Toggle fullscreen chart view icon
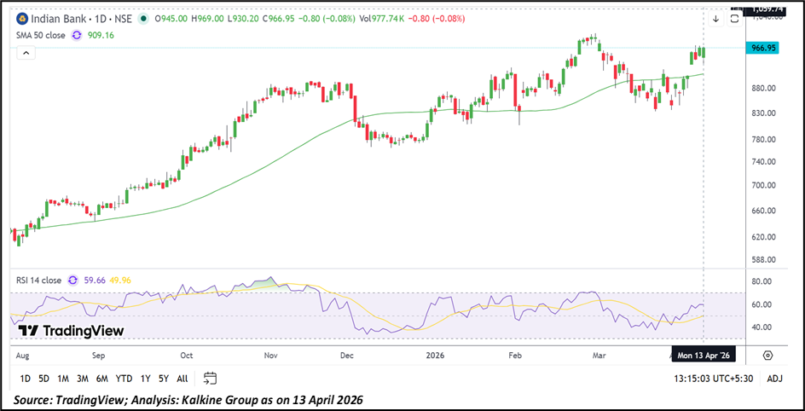This screenshot has height=411, width=805. [x=733, y=18]
